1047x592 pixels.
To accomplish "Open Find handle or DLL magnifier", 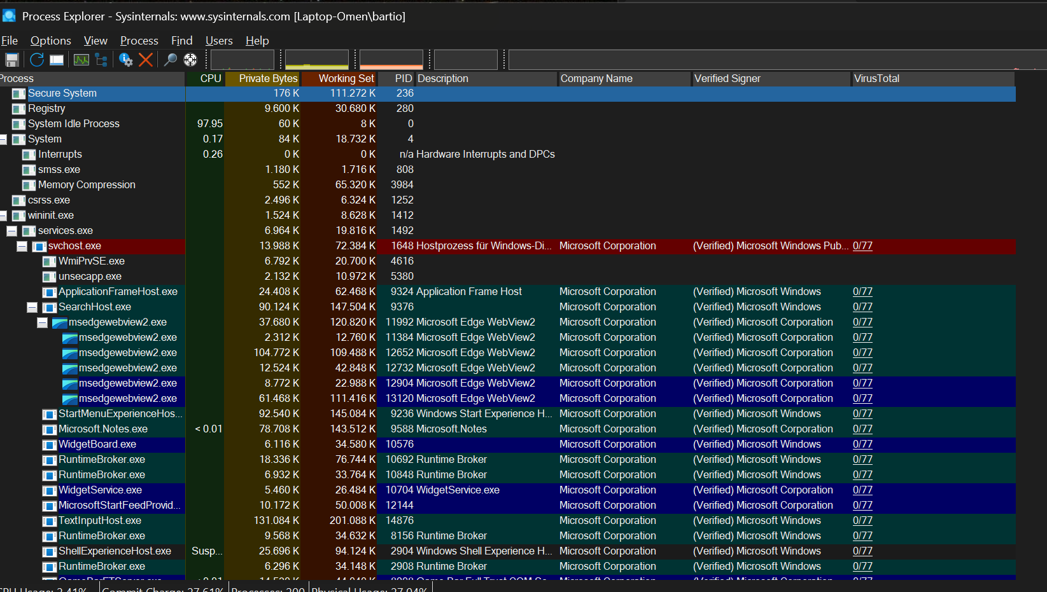I will [x=170, y=60].
